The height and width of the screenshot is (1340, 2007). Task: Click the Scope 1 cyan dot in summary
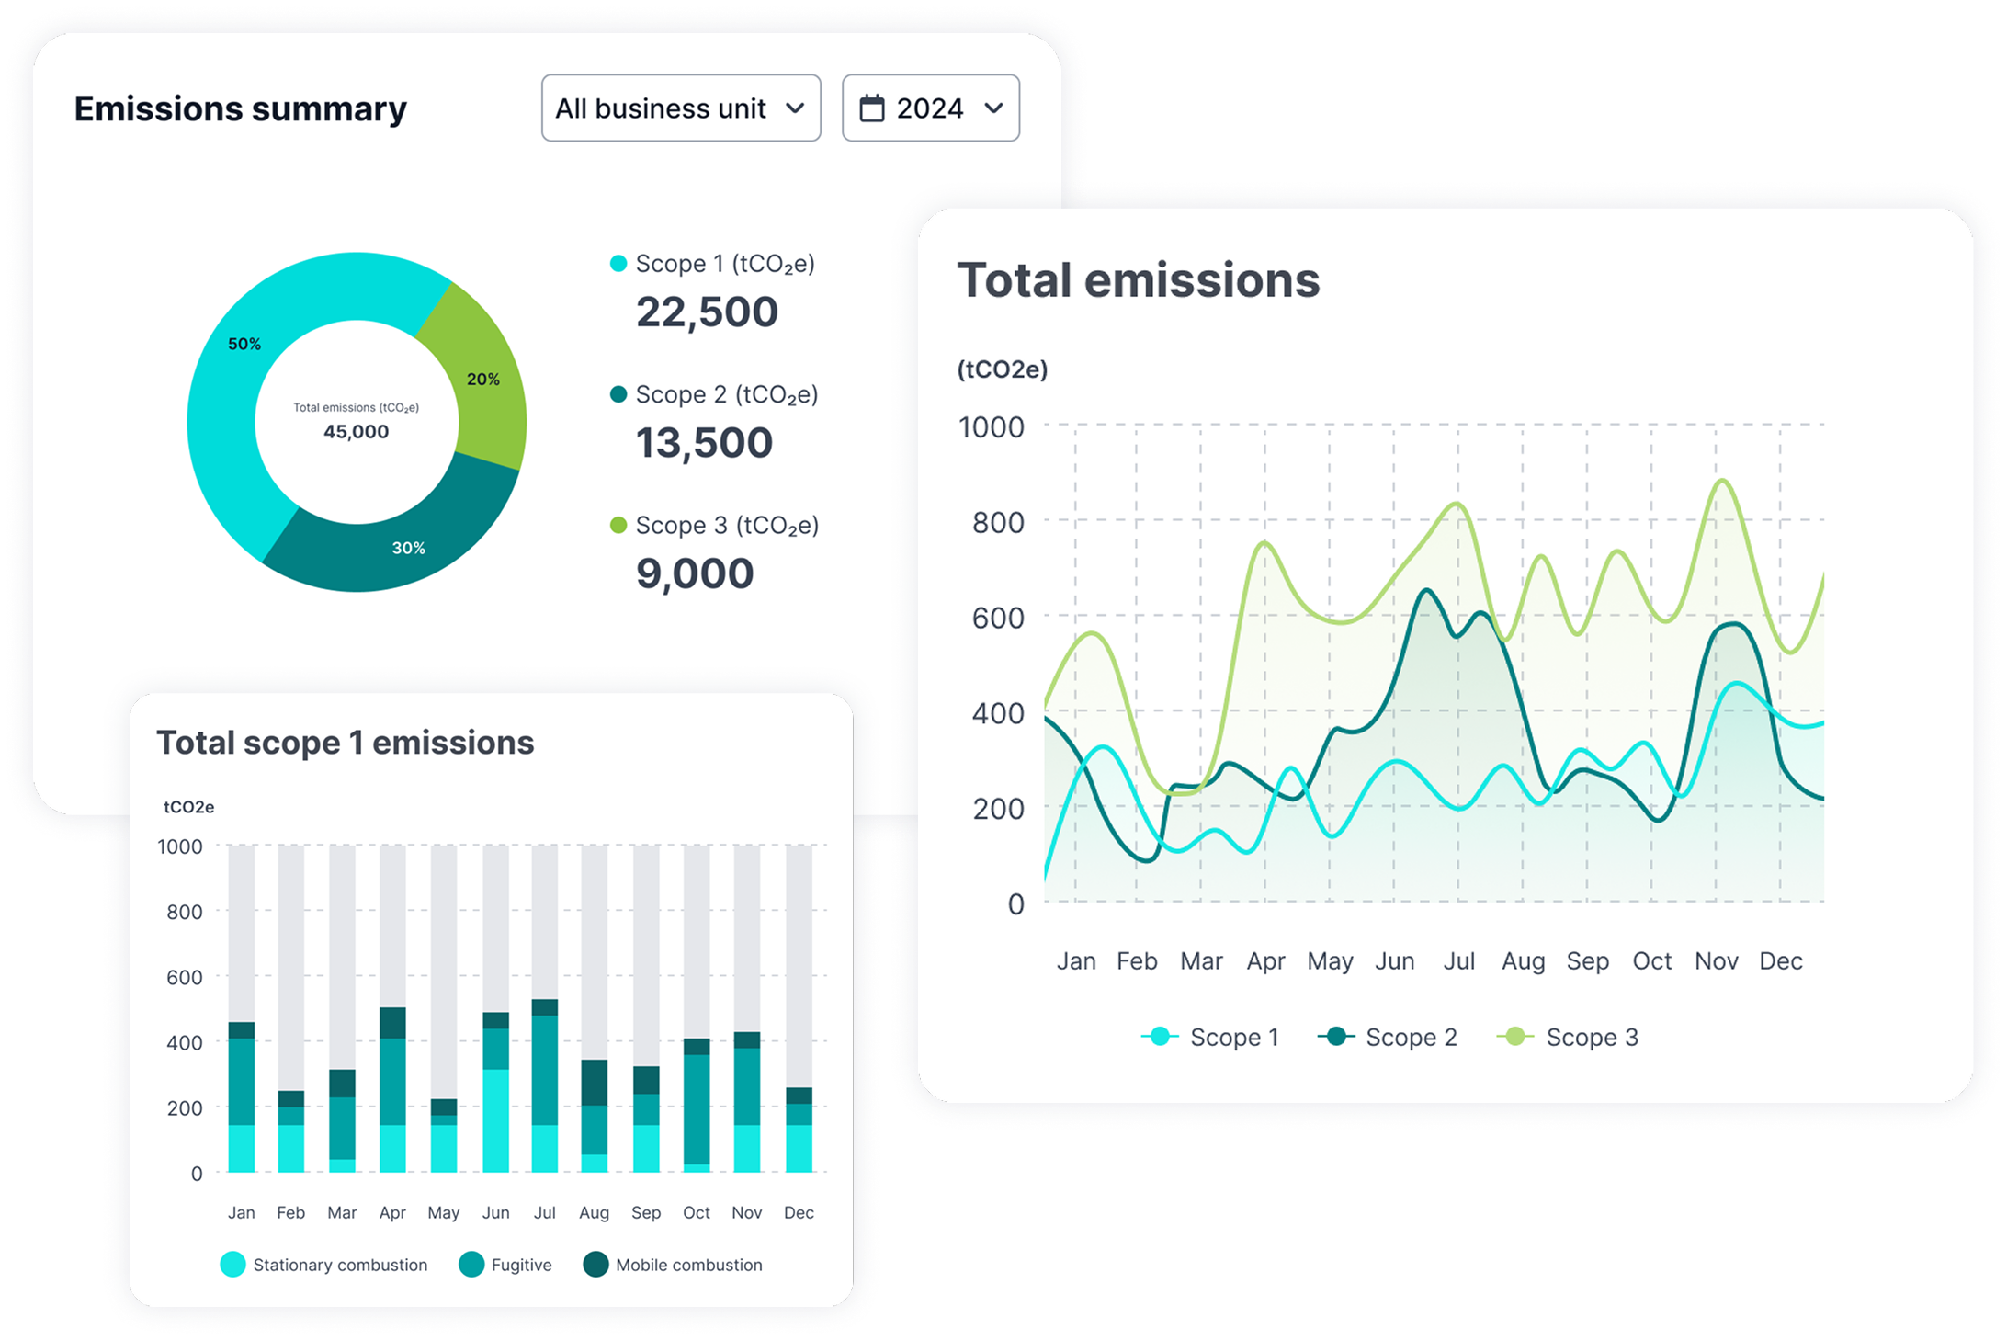pos(618,264)
